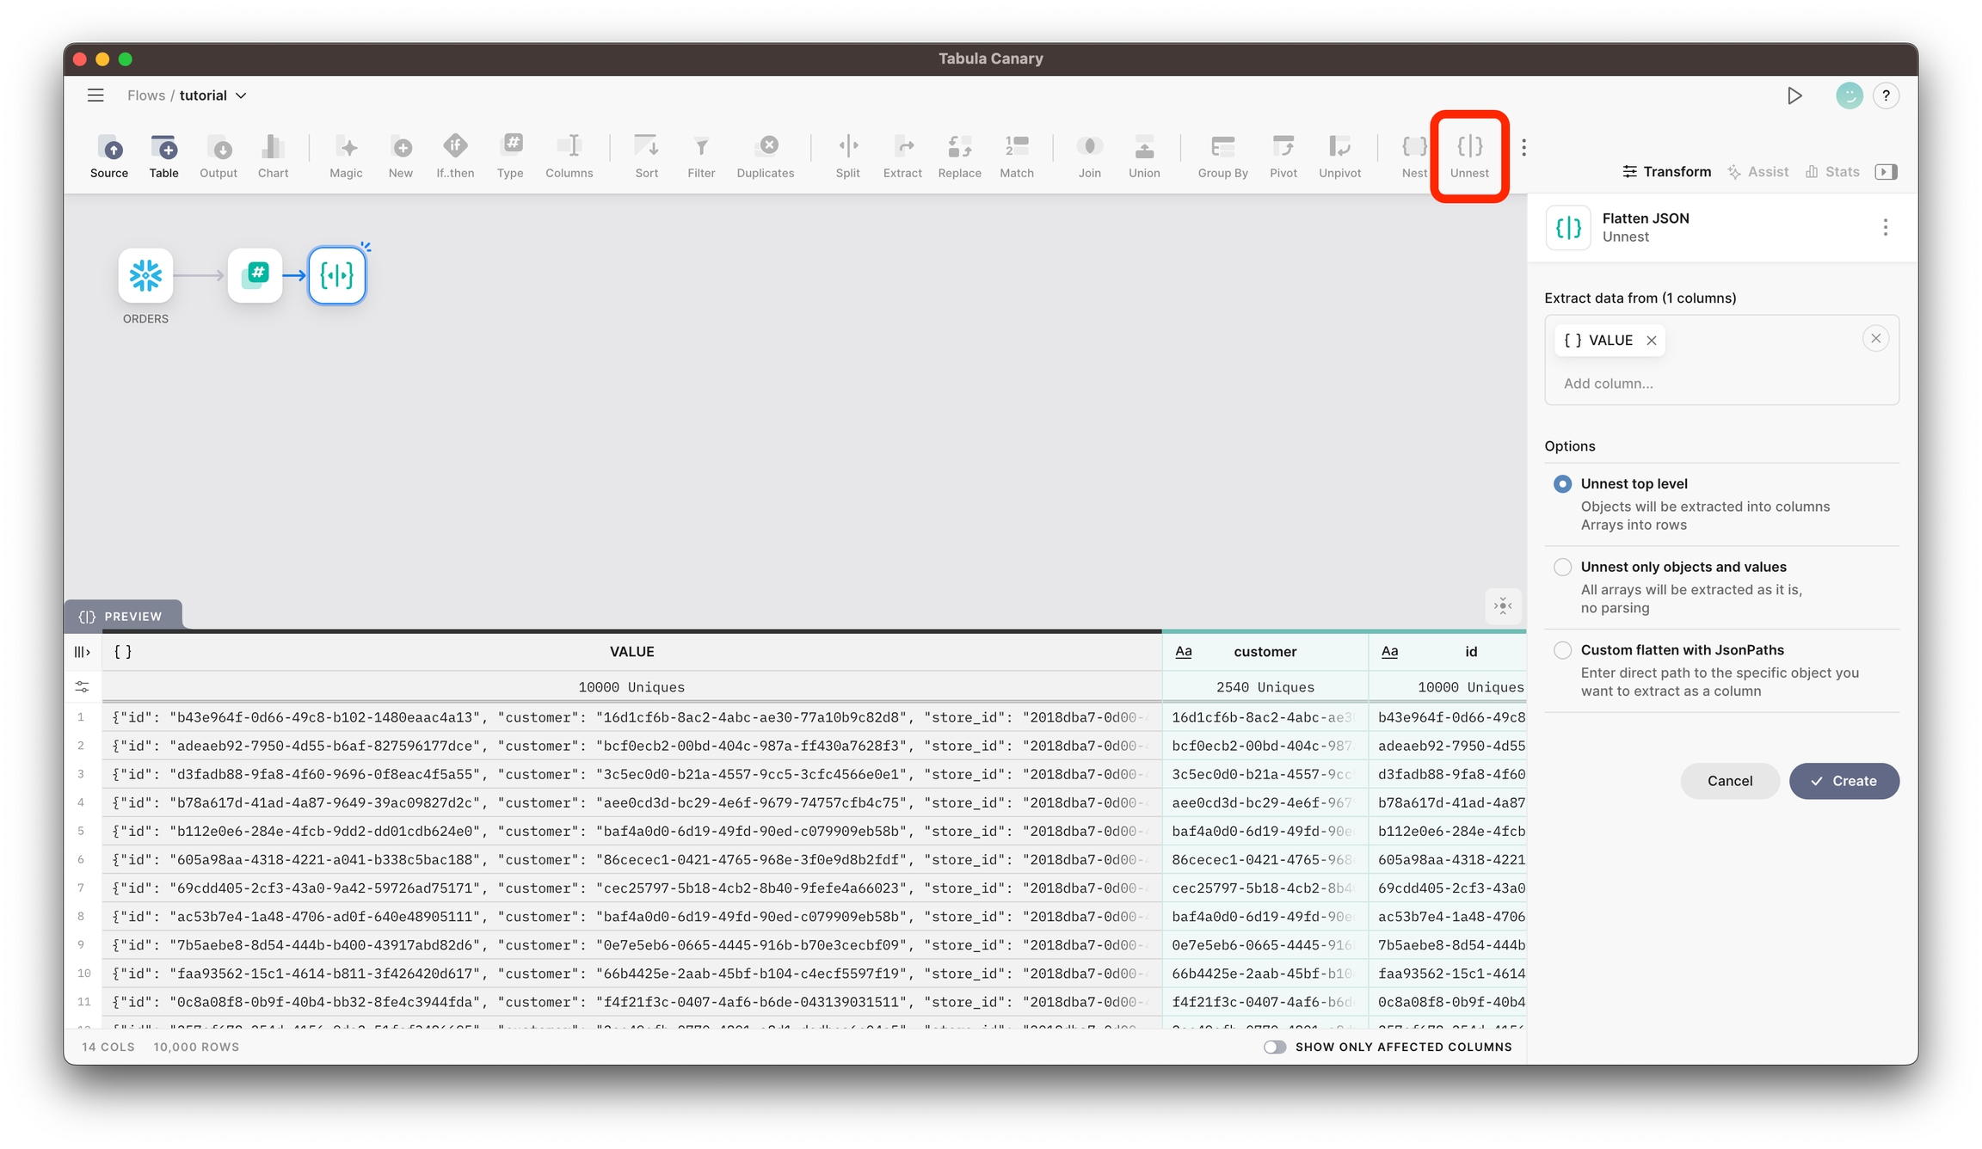
Task: Click the Cancel button
Action: pyautogui.click(x=1729, y=781)
